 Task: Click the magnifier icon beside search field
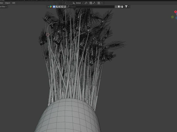pyautogui.click(x=68, y=7)
